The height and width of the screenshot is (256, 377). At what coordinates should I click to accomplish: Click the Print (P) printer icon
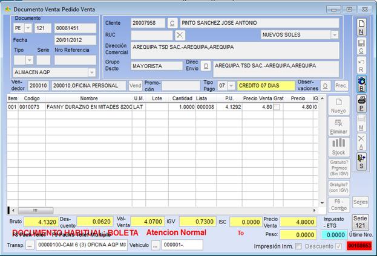coord(361,104)
